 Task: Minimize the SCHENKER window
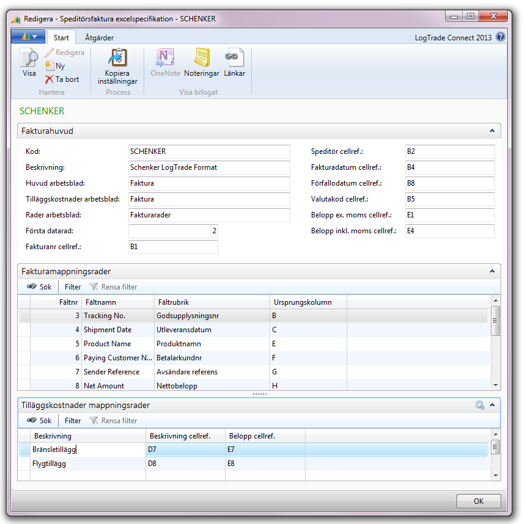(x=454, y=16)
